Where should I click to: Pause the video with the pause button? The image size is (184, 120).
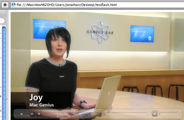pyautogui.click(x=32, y=114)
